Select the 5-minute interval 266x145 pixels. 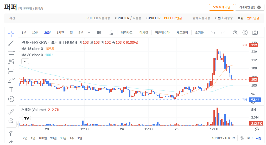(x=81, y=32)
